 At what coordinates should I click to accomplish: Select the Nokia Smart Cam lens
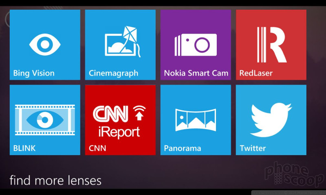(196, 45)
